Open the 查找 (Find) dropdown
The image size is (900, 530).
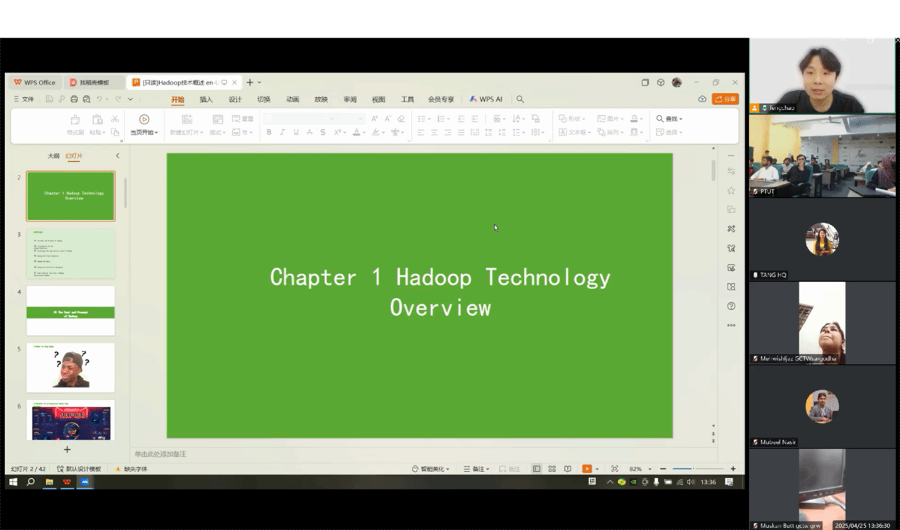click(x=670, y=118)
